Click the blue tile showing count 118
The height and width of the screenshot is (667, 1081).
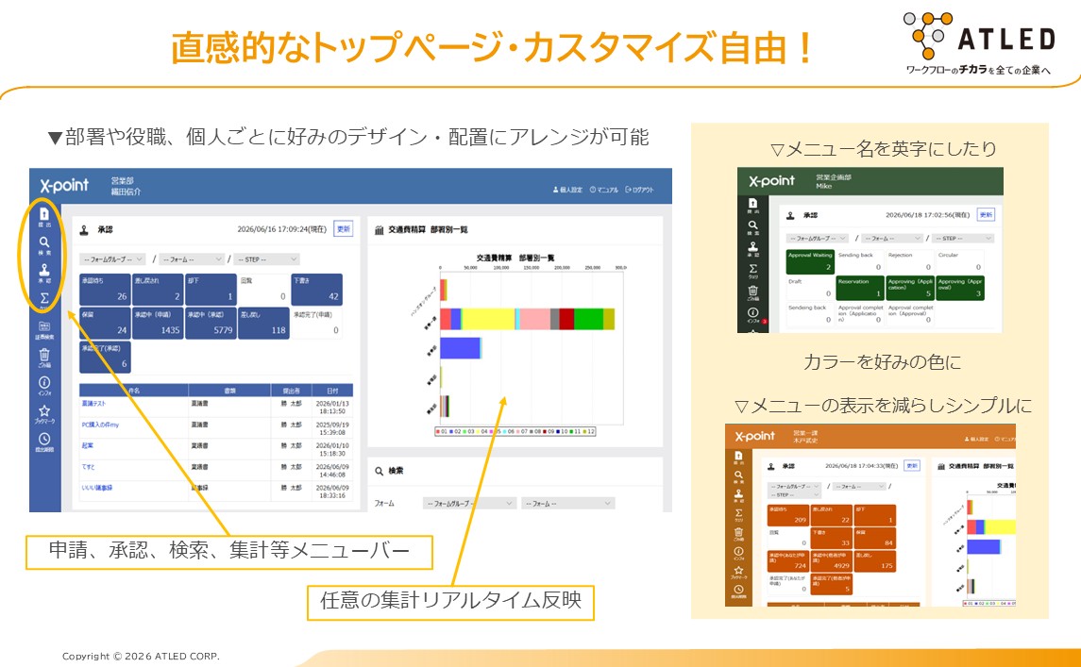click(263, 324)
